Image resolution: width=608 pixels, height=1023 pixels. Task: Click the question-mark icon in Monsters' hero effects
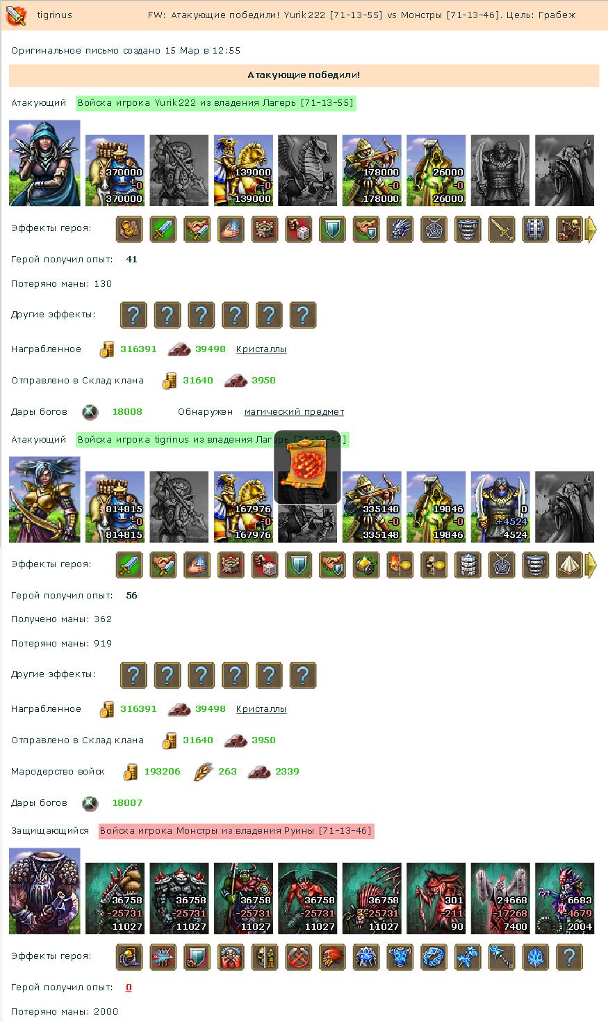[x=569, y=957]
